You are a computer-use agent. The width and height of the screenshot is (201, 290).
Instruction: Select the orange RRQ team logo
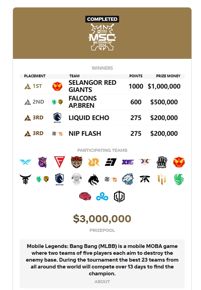coord(94,162)
